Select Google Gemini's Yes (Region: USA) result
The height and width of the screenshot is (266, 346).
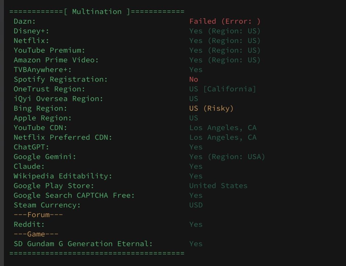(x=227, y=157)
